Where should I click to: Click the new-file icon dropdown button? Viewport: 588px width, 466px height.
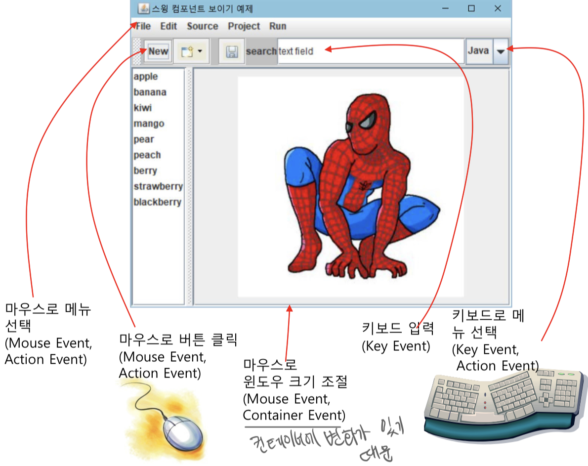[192, 51]
